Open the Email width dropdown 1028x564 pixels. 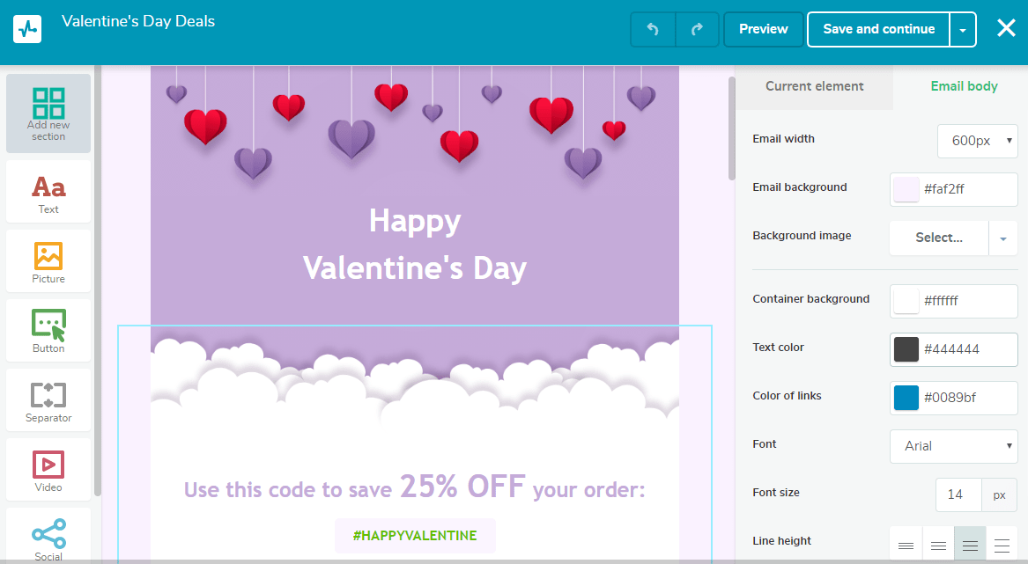[x=977, y=141]
